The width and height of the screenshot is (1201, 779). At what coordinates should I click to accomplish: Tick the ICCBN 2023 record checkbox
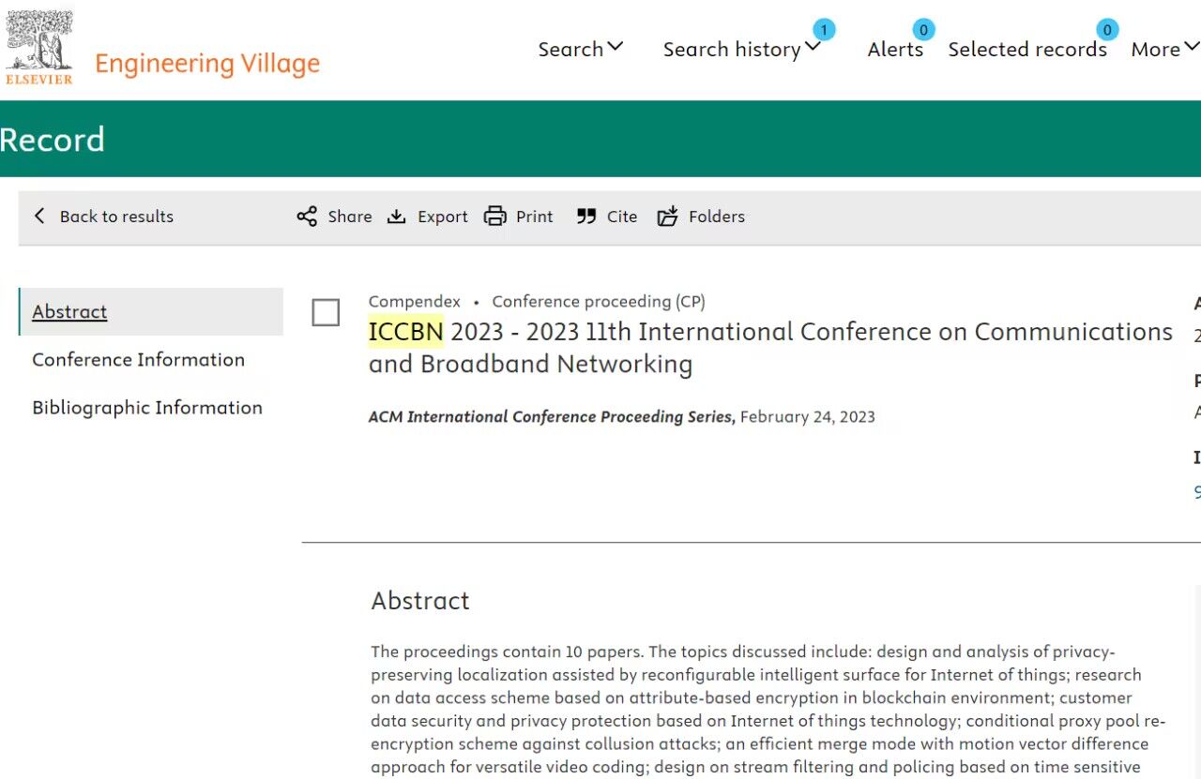pyautogui.click(x=326, y=312)
